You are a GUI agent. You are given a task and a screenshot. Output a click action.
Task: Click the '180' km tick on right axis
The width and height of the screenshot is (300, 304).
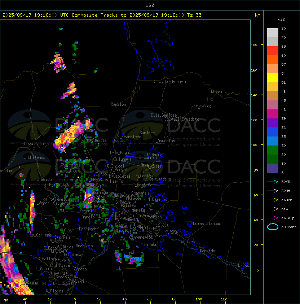click(x=254, y=45)
